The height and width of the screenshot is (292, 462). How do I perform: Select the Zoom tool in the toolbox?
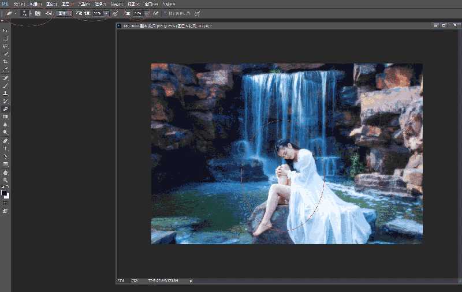5,180
